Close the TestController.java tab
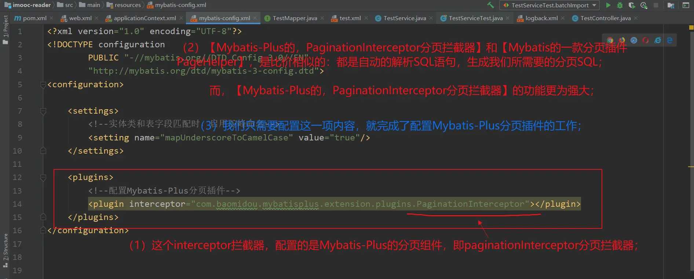Viewport: 694px width, 279px height. (636, 18)
